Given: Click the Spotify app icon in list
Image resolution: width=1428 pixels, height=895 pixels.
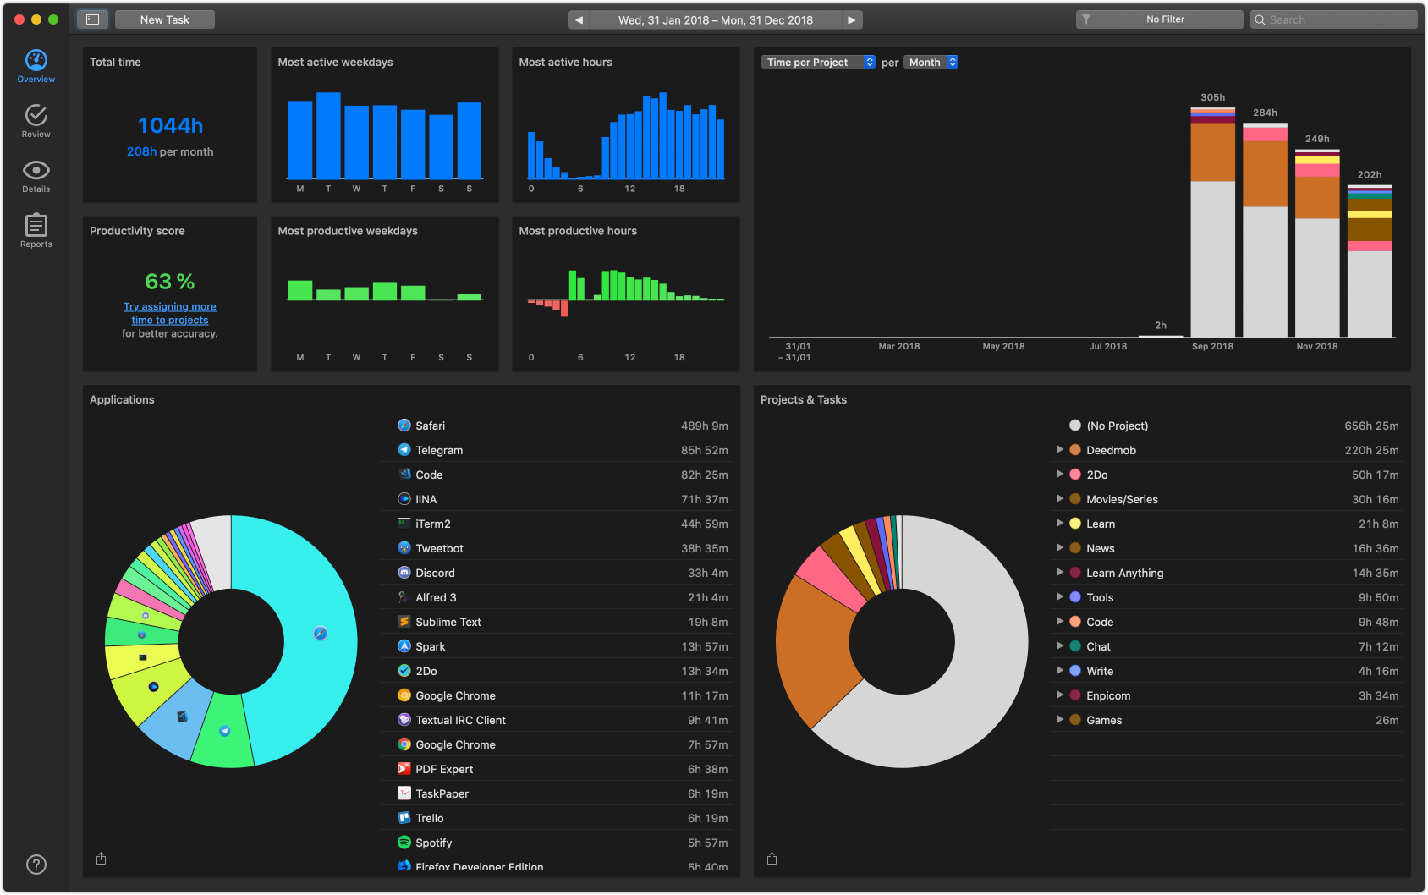Looking at the screenshot, I should [404, 843].
